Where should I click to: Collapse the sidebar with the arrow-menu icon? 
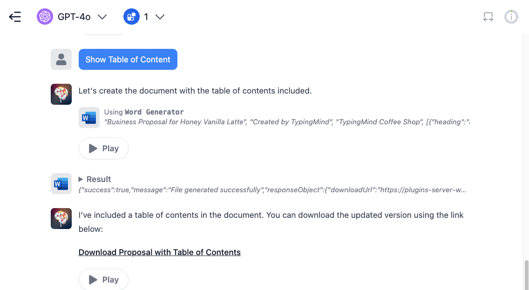pyautogui.click(x=15, y=17)
